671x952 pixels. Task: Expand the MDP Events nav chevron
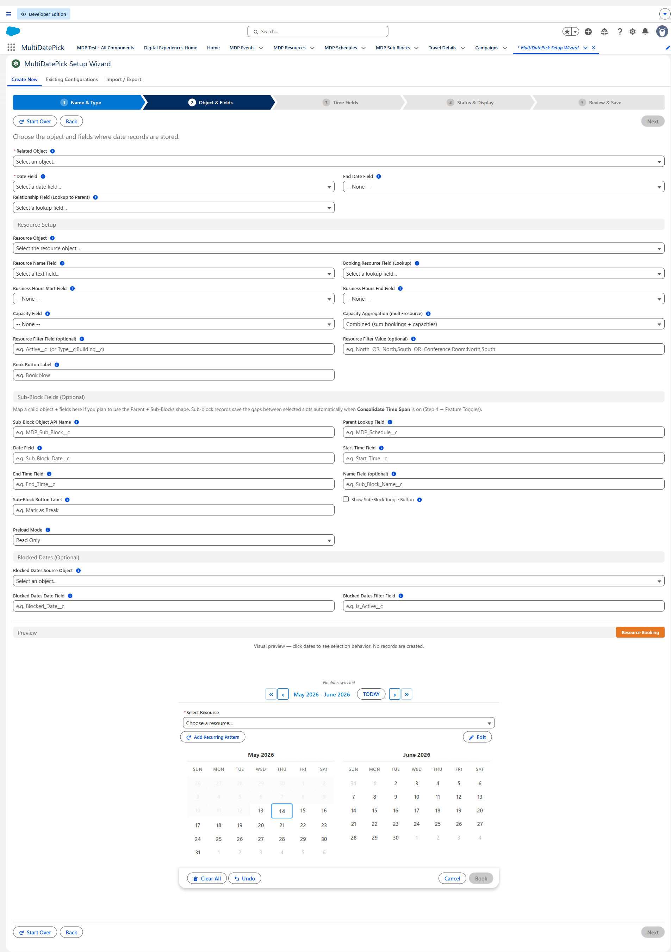pos(261,48)
